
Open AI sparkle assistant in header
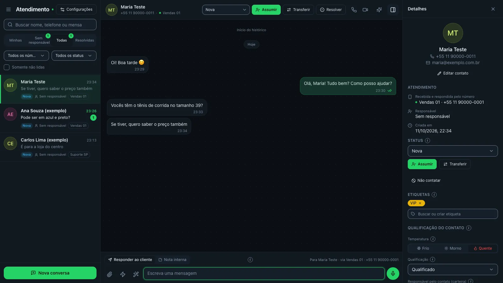coord(379,10)
